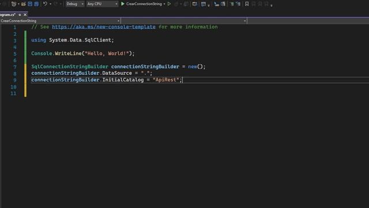Click line number 1 in the gutter
Viewport: 369px width, 208px height.
coord(15,27)
